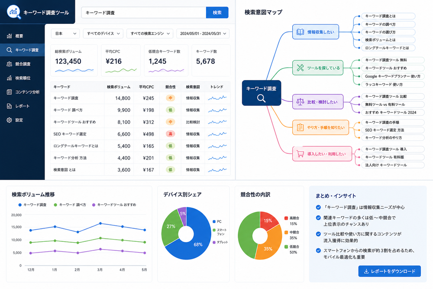Click the コンテンツ分析 list sidebar icon

(x=10, y=92)
